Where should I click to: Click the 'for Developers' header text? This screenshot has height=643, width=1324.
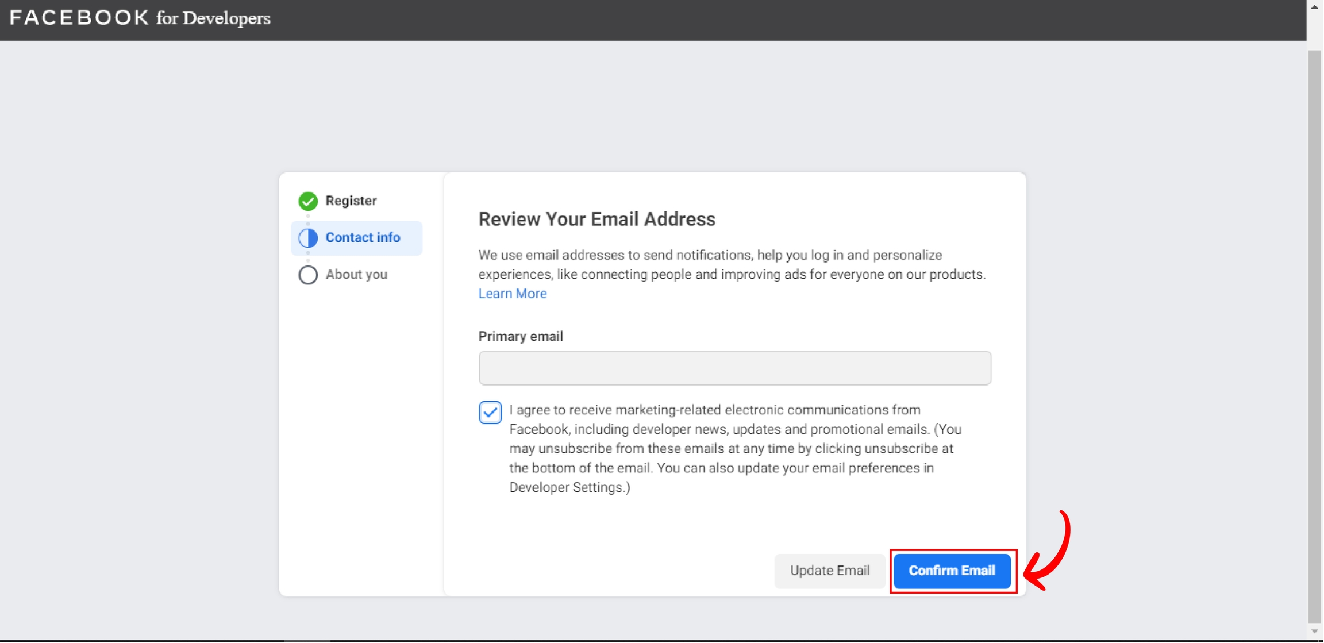coord(213,18)
